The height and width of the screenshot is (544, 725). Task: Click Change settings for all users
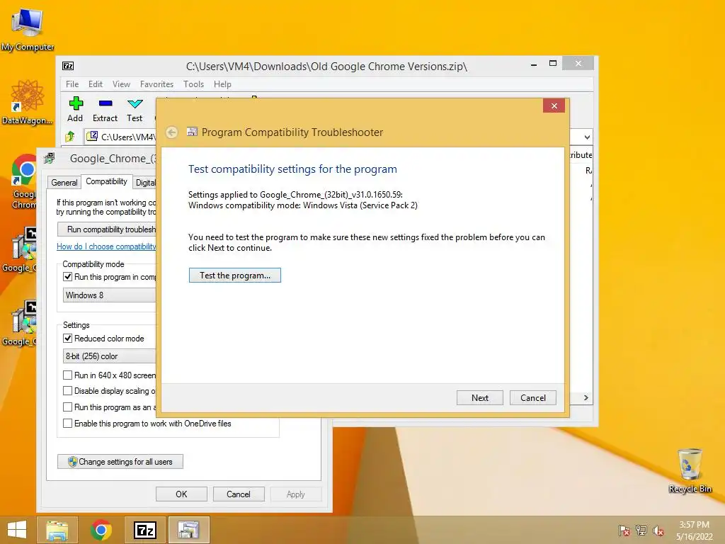coord(120,462)
